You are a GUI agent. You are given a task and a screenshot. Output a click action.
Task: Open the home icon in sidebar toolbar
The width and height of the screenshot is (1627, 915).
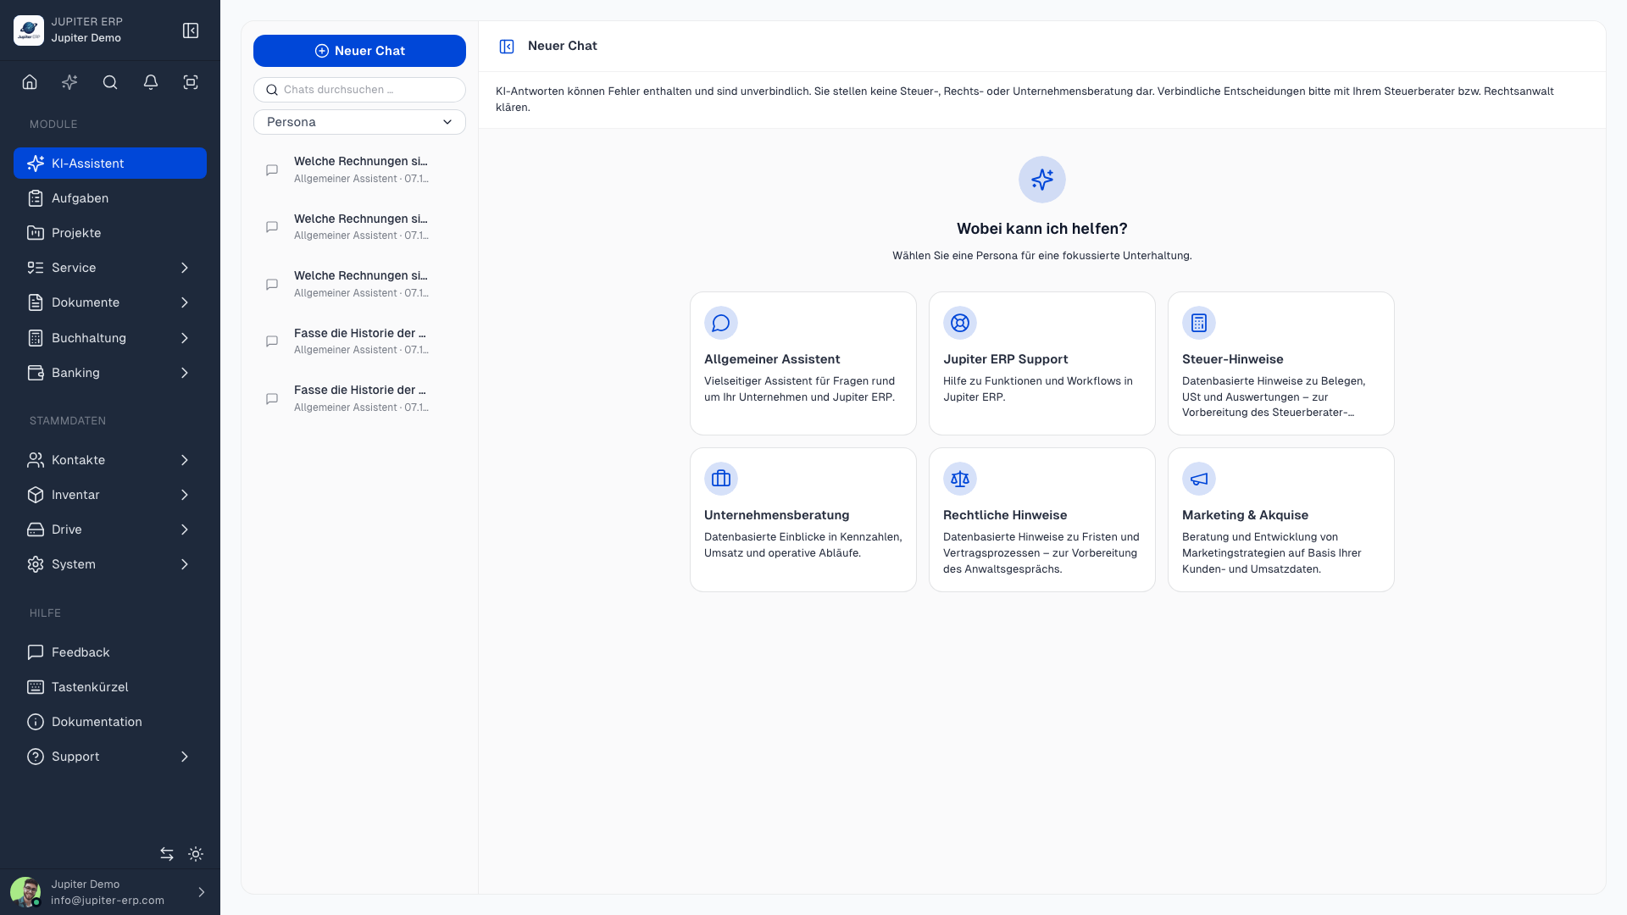pyautogui.click(x=30, y=82)
